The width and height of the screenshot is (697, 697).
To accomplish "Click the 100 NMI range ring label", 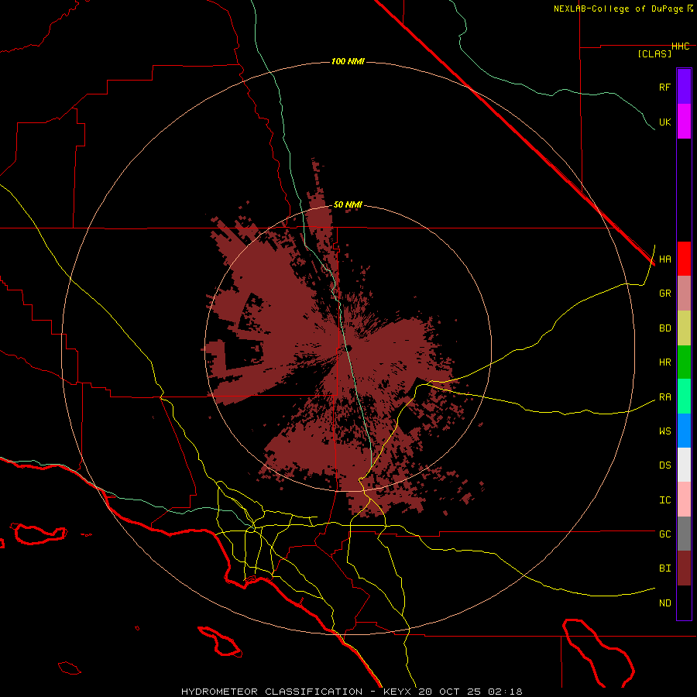I will [x=348, y=61].
